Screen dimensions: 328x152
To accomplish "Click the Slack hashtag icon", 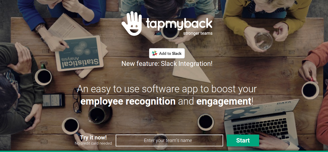I will click(x=154, y=53).
